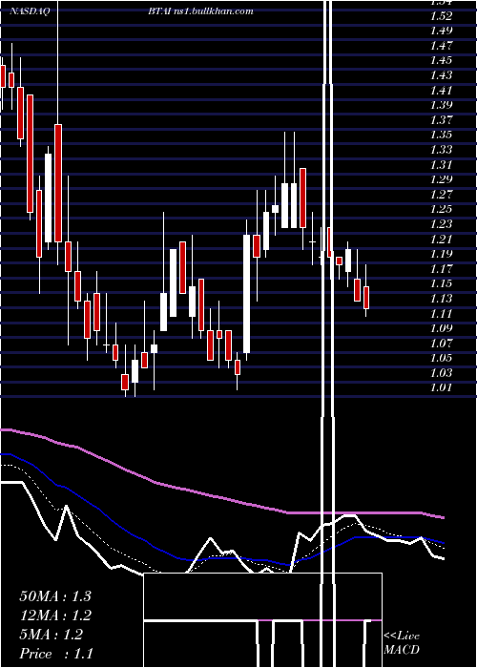Screen dimensions: 477x668
Task: Click the 1.03 price axis label
Action: pyautogui.click(x=441, y=373)
